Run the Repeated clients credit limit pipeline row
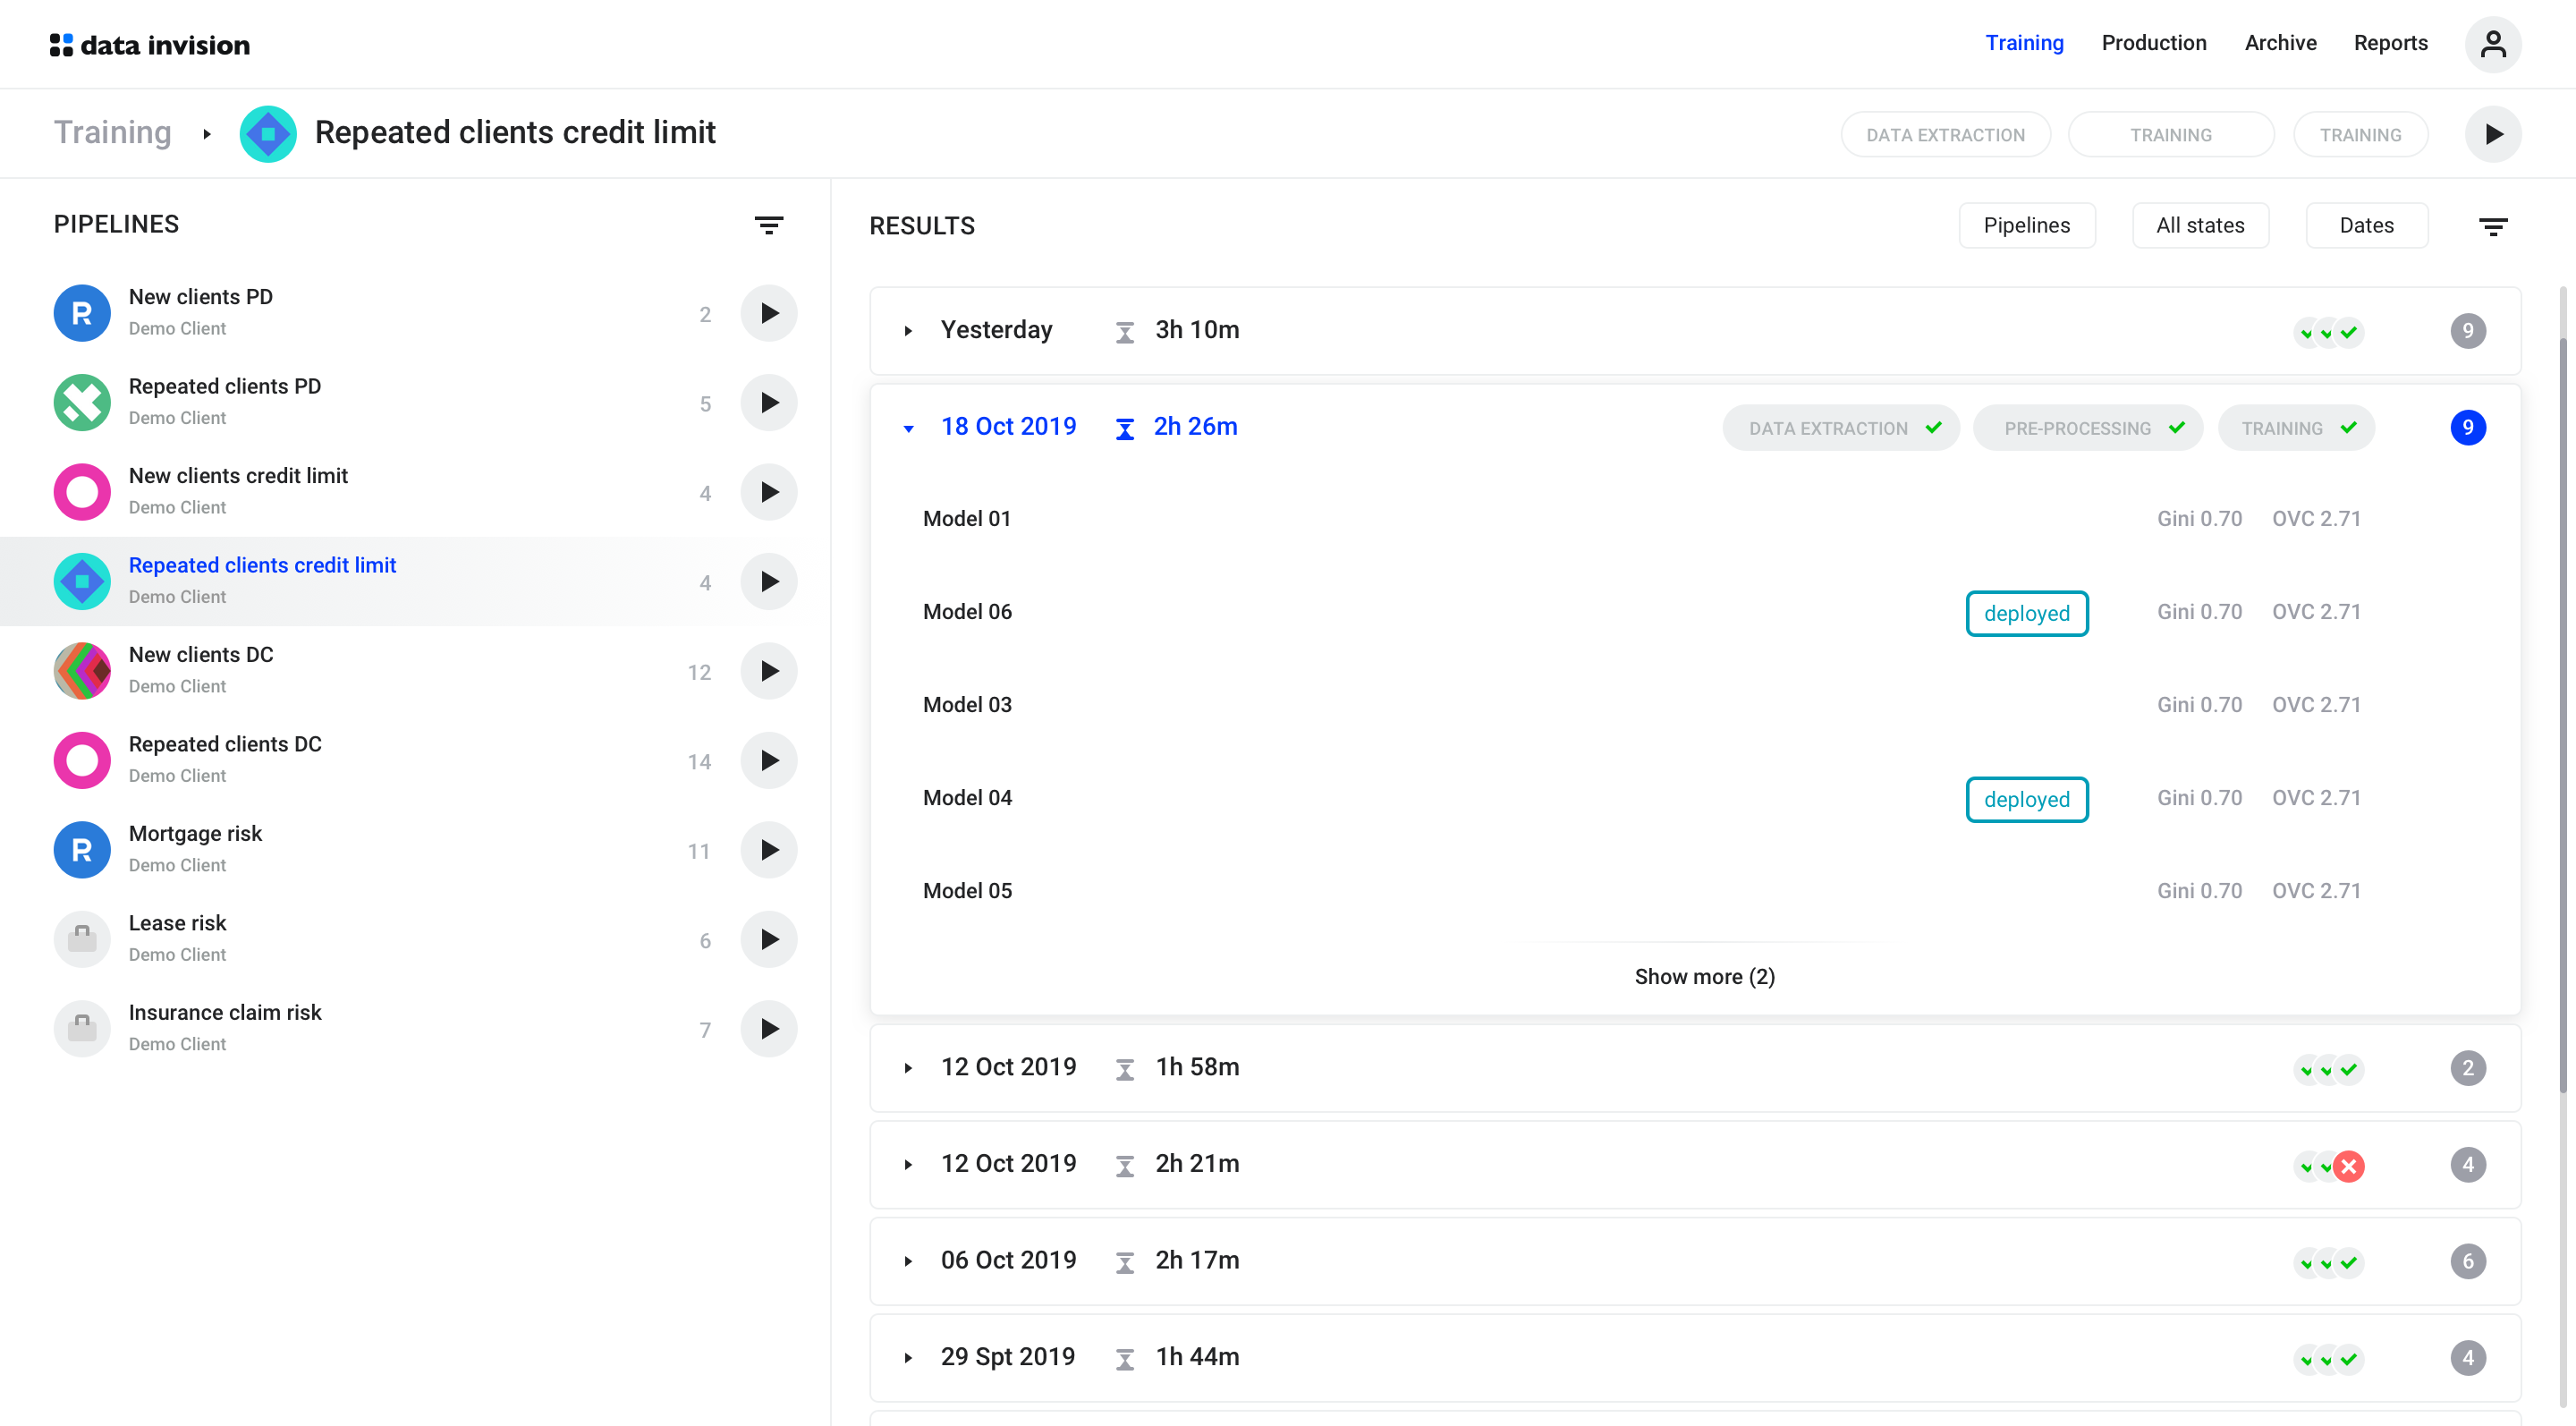The image size is (2576, 1426). pyautogui.click(x=768, y=581)
